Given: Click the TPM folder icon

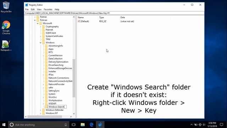Looking at the screenshot, I should coord(43,39).
